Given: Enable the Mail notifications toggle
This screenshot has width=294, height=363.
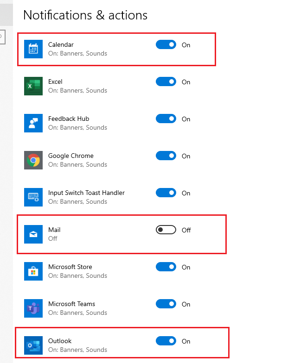Looking at the screenshot, I should coord(166,230).
